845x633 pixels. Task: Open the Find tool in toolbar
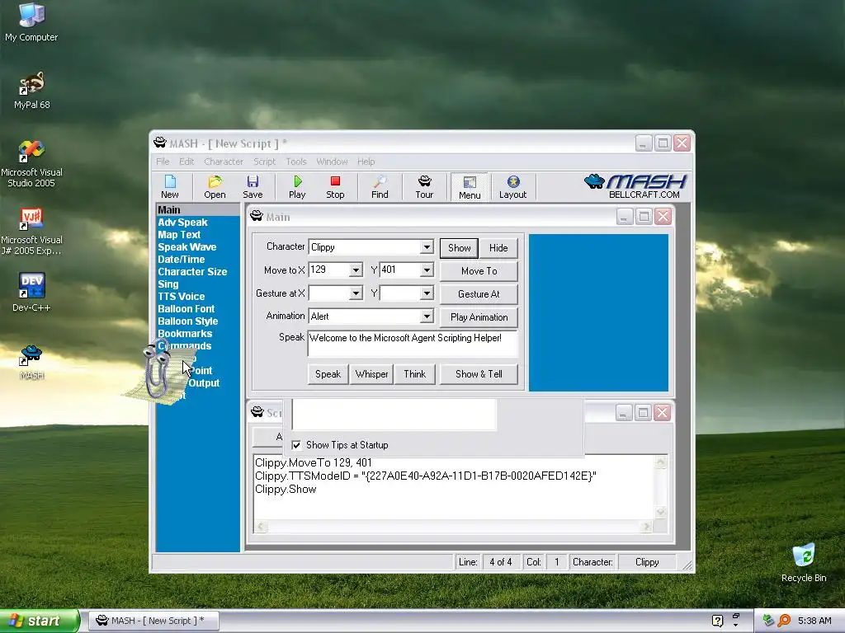[x=380, y=187]
